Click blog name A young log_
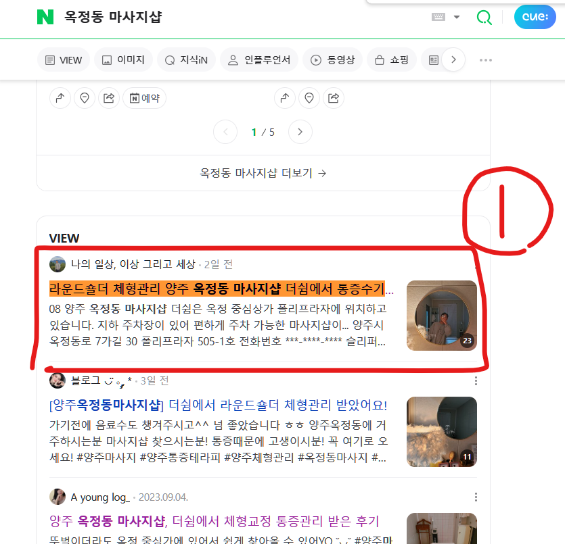 coord(100,497)
